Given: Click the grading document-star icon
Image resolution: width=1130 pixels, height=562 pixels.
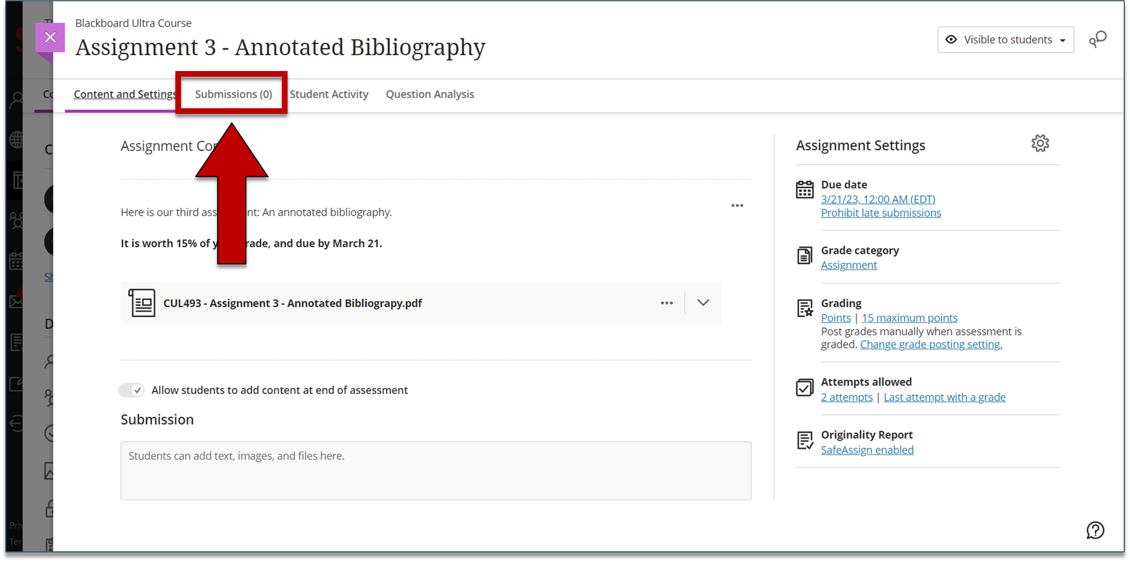Looking at the screenshot, I should point(804,308).
